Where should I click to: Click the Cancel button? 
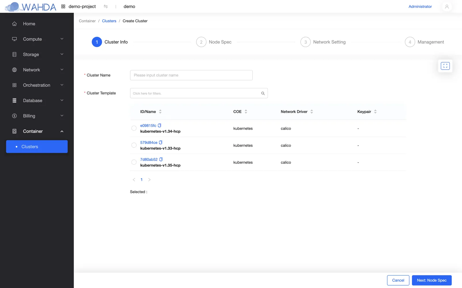point(398,280)
